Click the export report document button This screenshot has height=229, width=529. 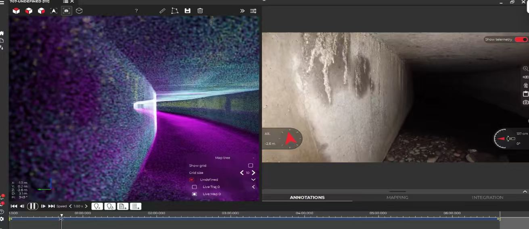123,206
